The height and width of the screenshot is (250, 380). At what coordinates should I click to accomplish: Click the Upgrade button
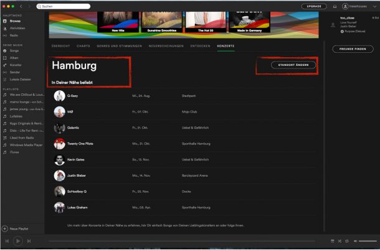click(314, 6)
